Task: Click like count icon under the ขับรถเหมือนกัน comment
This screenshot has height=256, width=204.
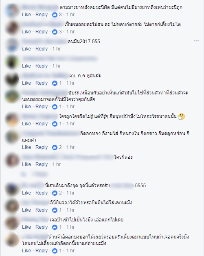Action: pyautogui.click(x=55, y=107)
